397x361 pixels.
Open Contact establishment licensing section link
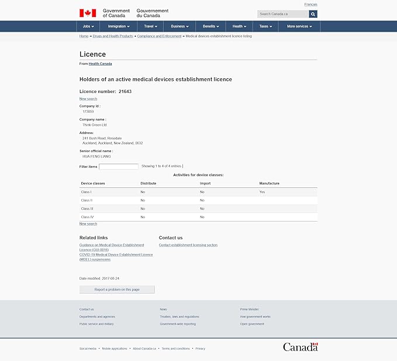click(x=188, y=245)
